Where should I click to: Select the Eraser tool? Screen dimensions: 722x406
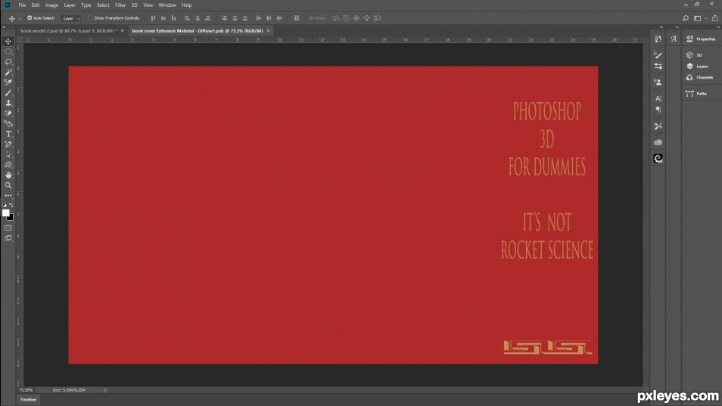point(8,113)
